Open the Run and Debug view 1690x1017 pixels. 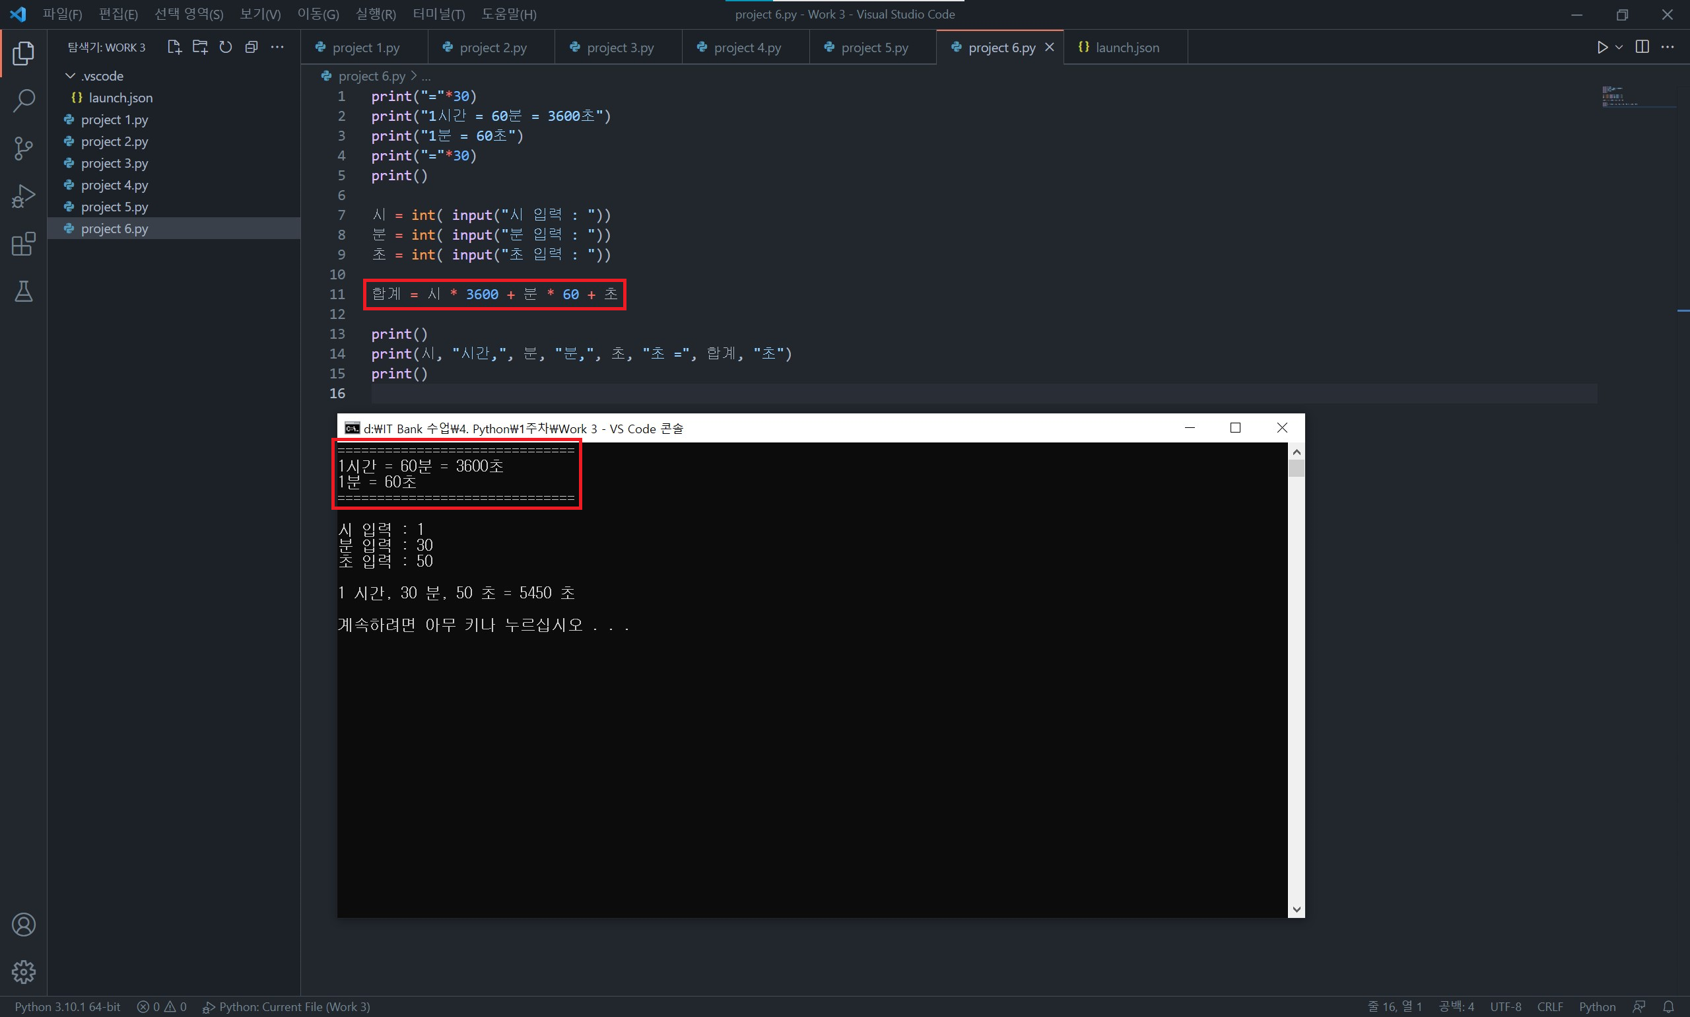point(23,196)
